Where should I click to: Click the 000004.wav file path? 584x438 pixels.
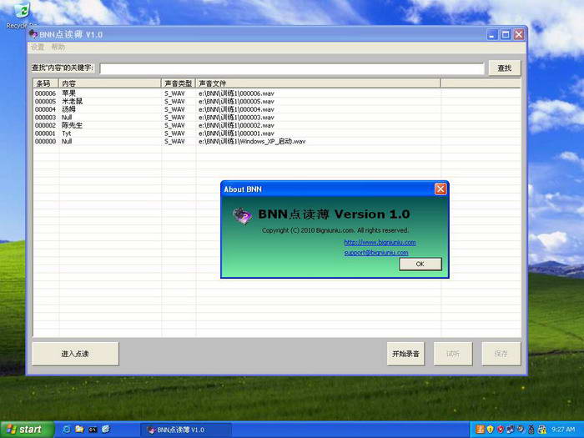point(236,109)
